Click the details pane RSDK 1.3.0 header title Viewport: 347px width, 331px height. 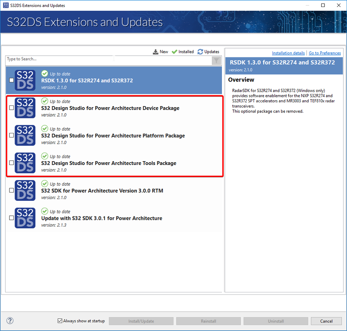(x=282, y=63)
